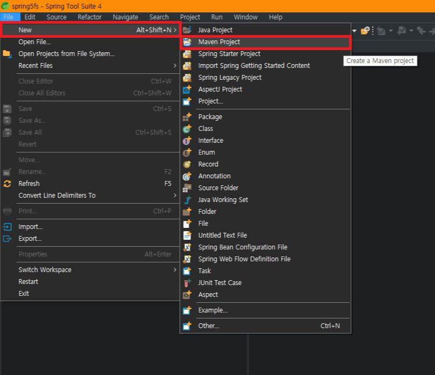This screenshot has width=435, height=375.
Task: Click Open Projects from File System folder icon
Action: (x=7, y=53)
